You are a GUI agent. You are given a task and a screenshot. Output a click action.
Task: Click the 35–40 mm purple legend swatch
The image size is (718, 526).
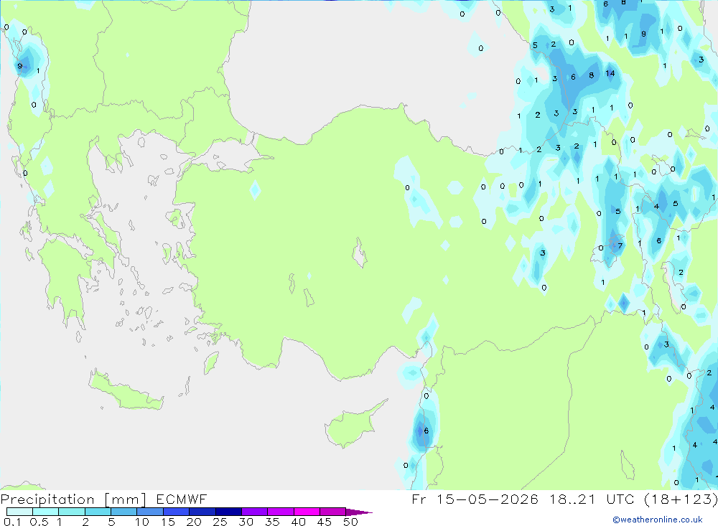pos(280,512)
